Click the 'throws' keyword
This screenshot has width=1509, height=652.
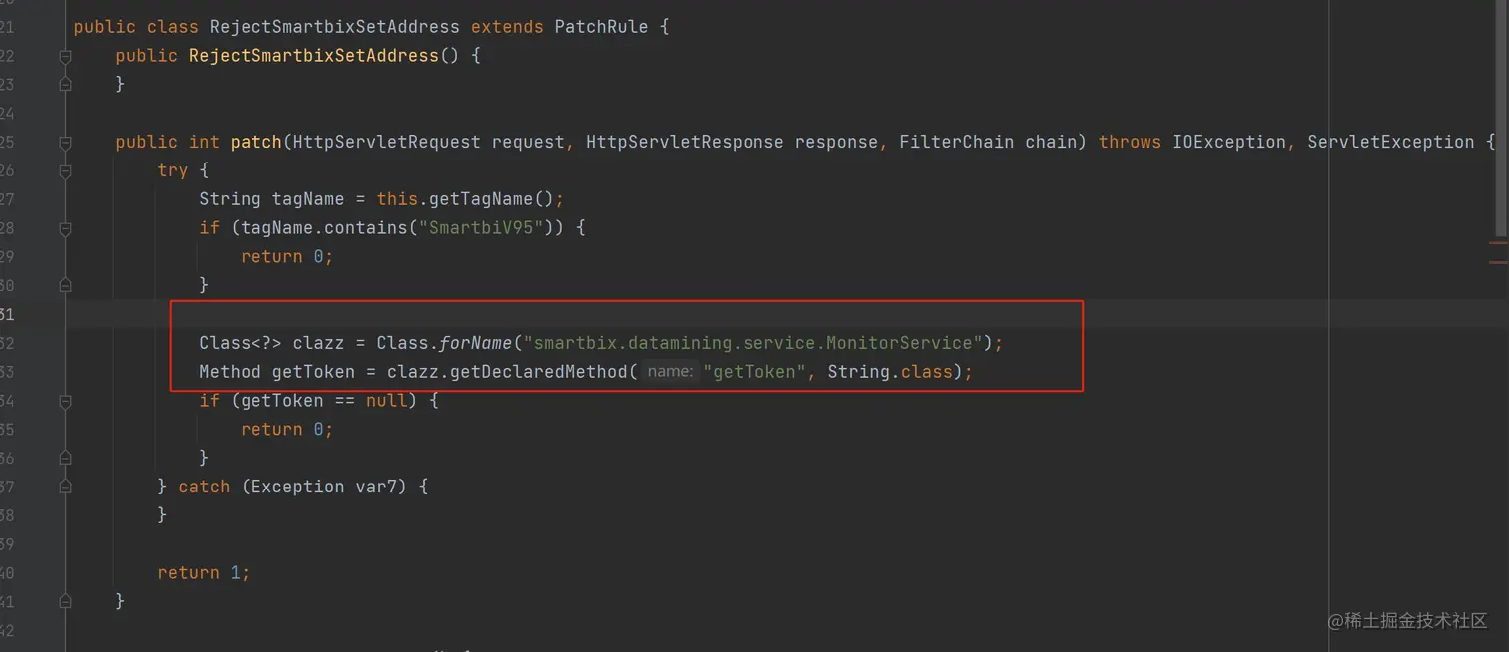point(1130,142)
